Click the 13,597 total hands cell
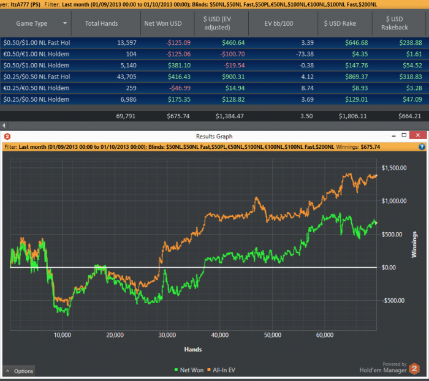This screenshot has height=381, width=429. (127, 43)
